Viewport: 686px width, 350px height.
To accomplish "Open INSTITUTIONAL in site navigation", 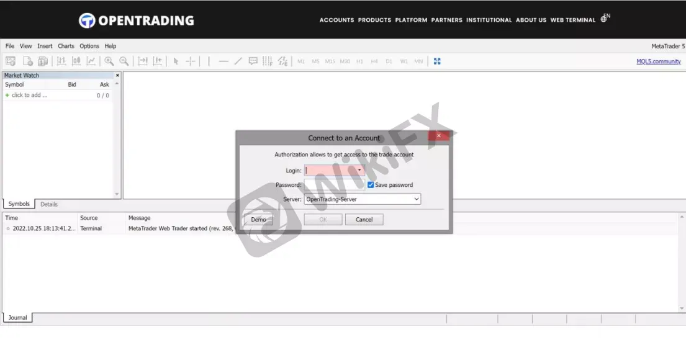I will point(489,20).
